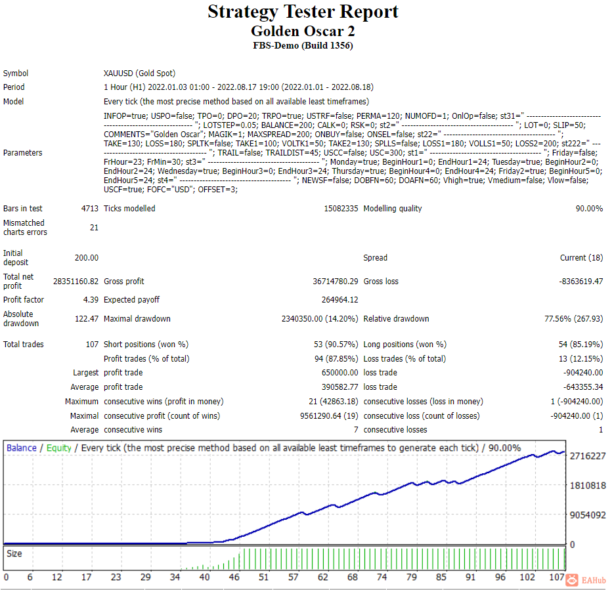Click the 1 Hour (H1) period value
The image size is (612, 590).
tap(238, 87)
